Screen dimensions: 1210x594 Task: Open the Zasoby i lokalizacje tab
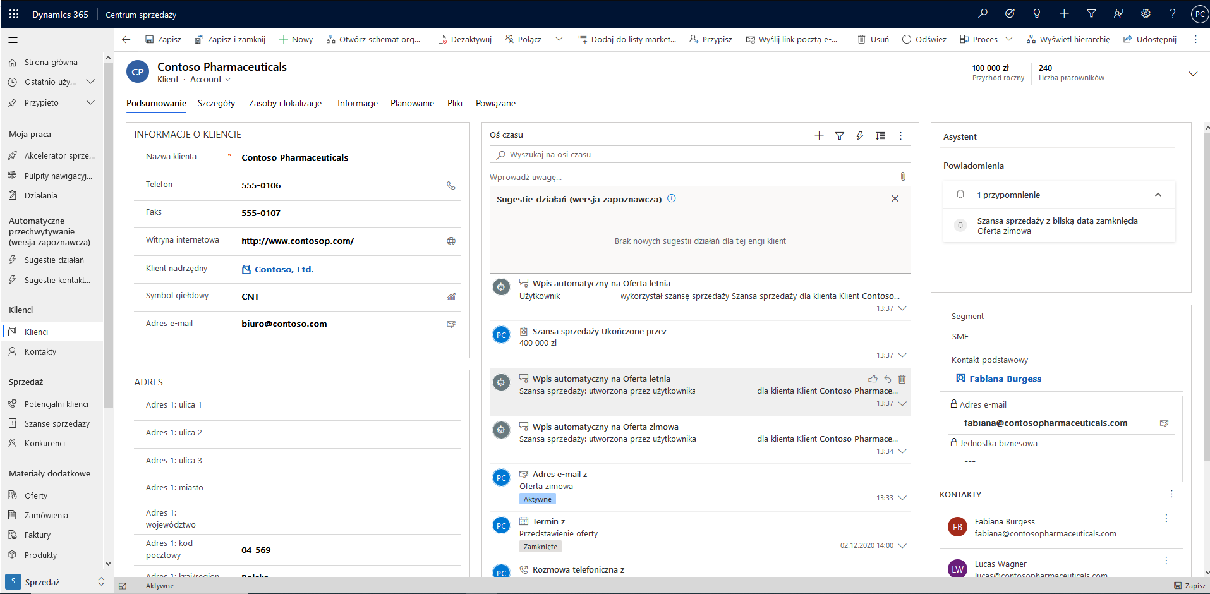(x=285, y=103)
